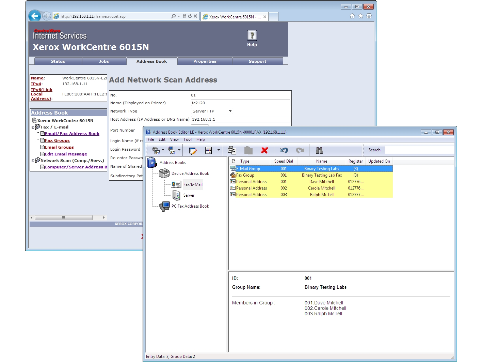The image size is (482, 362).
Task: Click the Name link in printer info
Action: pos(37,78)
